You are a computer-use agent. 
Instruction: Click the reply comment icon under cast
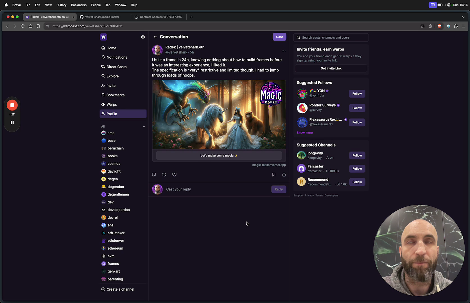(x=154, y=175)
